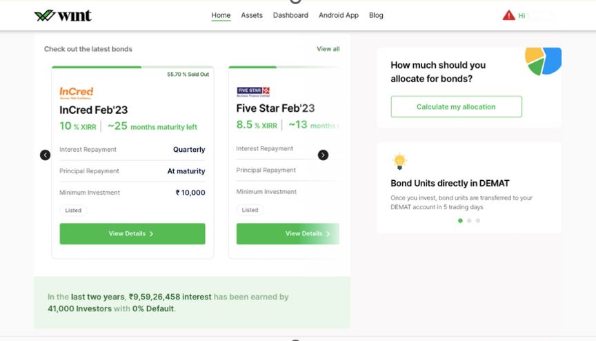Click the Wint logo
Image resolution: width=596 pixels, height=341 pixels.
63,16
